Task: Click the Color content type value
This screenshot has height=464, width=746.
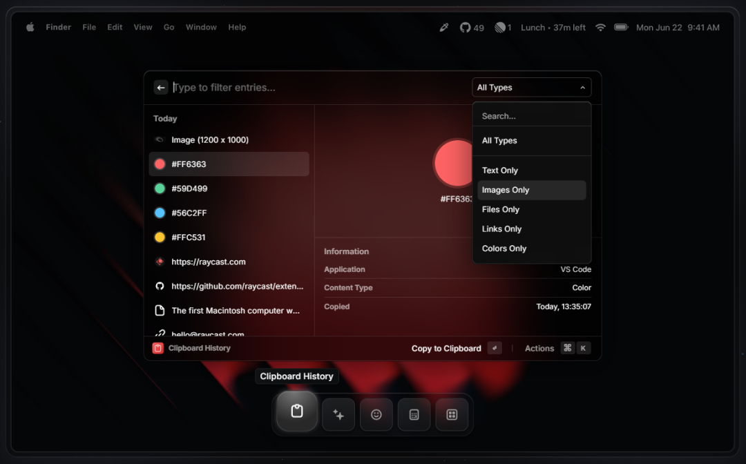Action: point(582,288)
